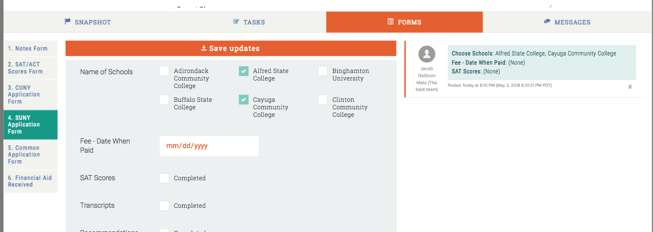Click Jacob DeGrom's avatar icon
Screen dimensions: 653x232
(427, 54)
